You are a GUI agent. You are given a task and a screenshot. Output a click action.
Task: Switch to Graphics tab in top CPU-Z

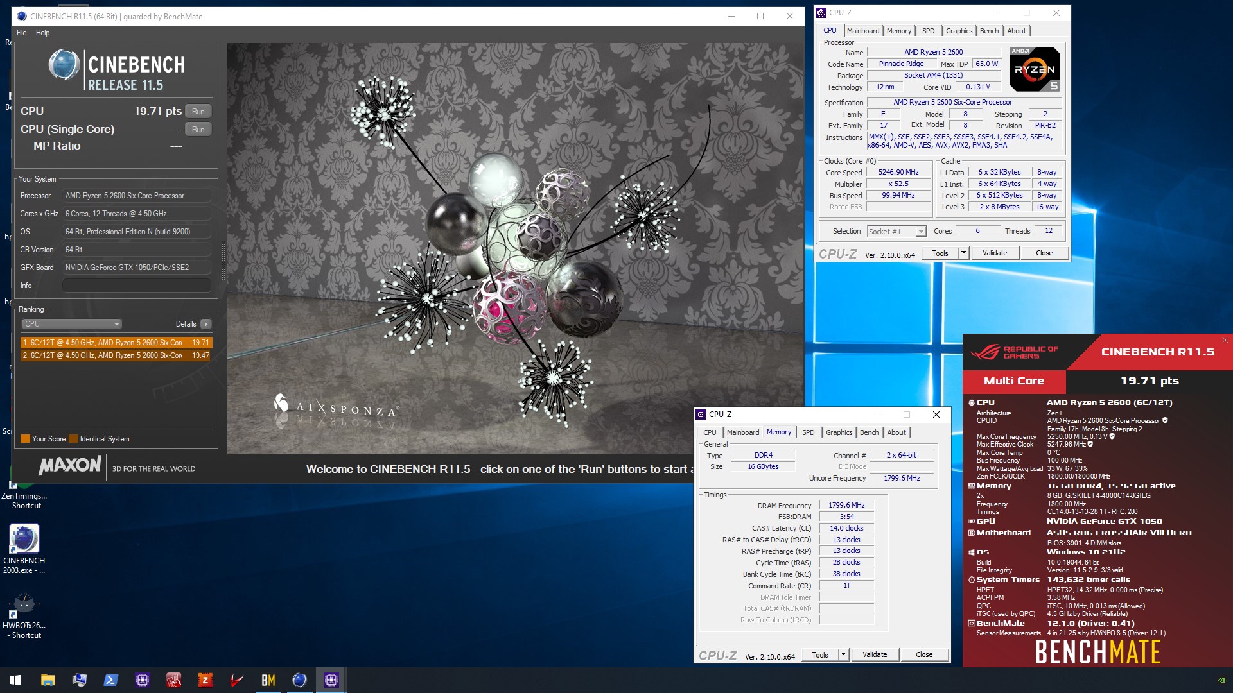[959, 31]
